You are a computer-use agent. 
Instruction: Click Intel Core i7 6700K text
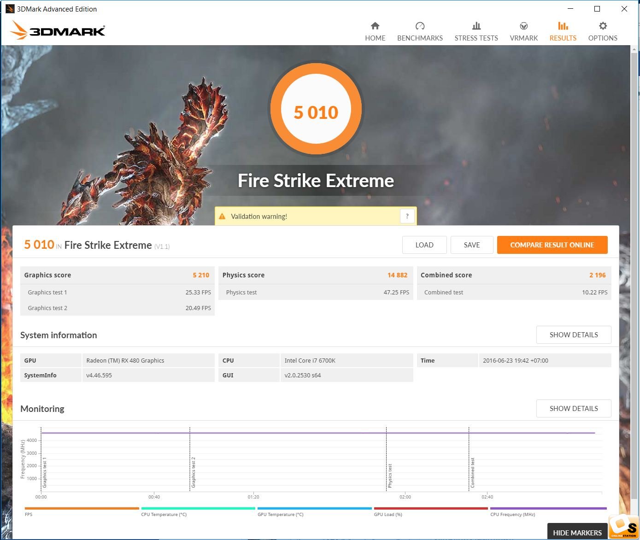(310, 360)
